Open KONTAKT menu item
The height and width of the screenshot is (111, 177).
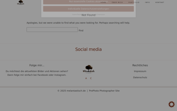tap(160, 2)
